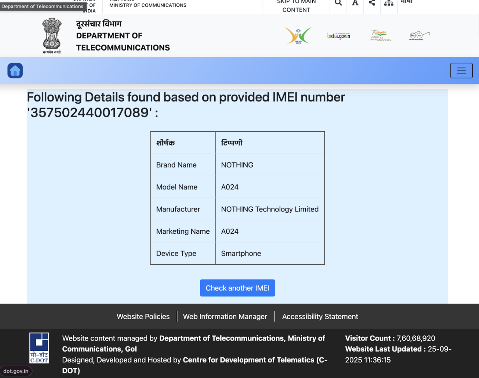Visit the india.gov.in portal logo

tap(338, 35)
